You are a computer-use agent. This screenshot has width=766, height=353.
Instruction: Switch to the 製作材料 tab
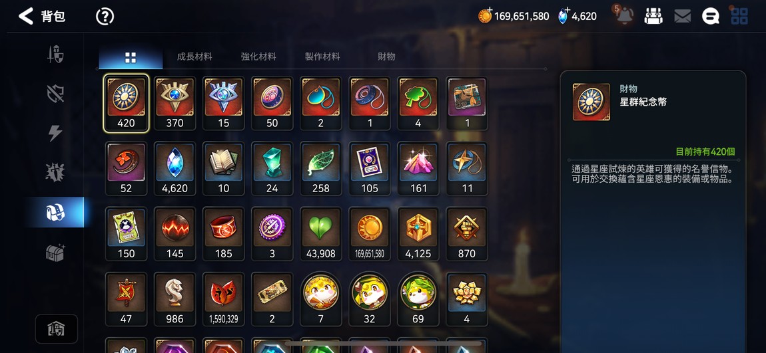tap(322, 57)
